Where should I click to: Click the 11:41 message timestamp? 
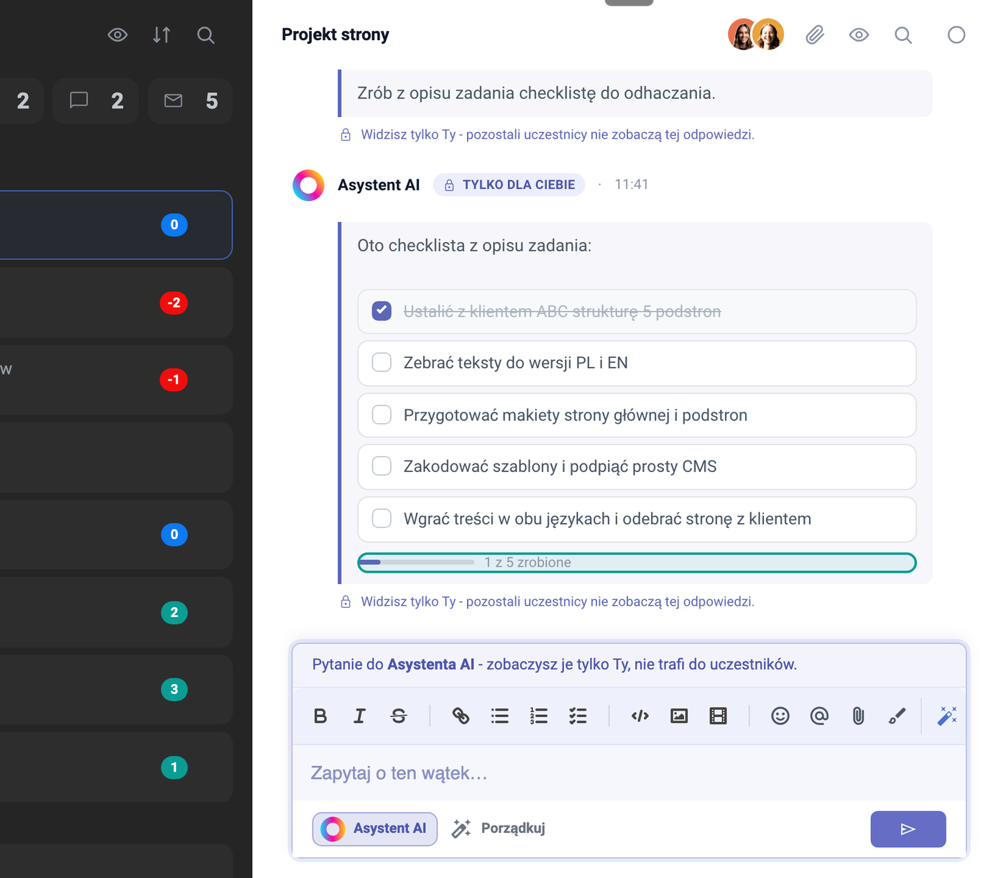(632, 185)
